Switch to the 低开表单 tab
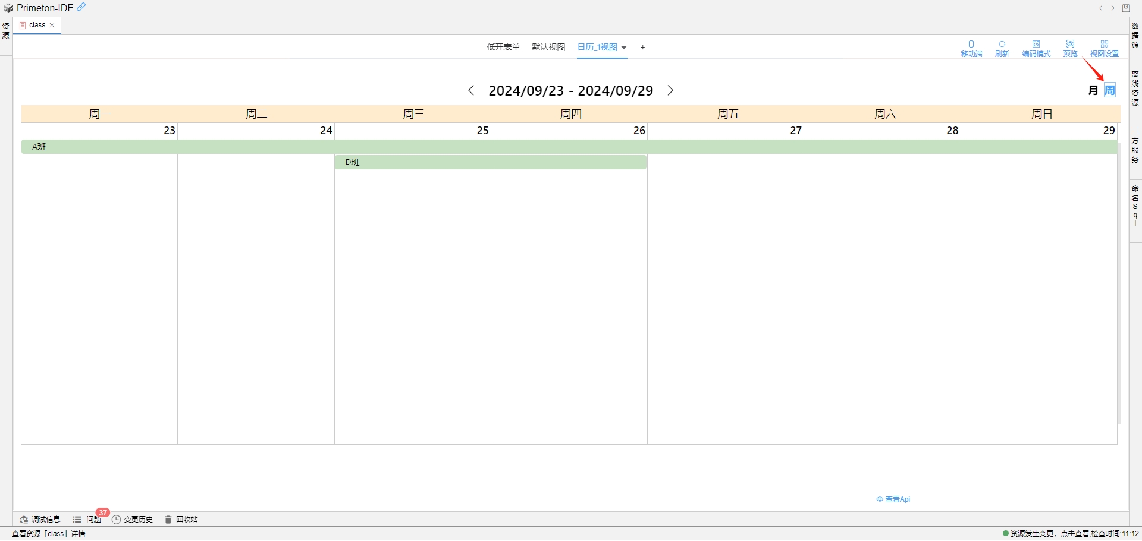 point(503,47)
